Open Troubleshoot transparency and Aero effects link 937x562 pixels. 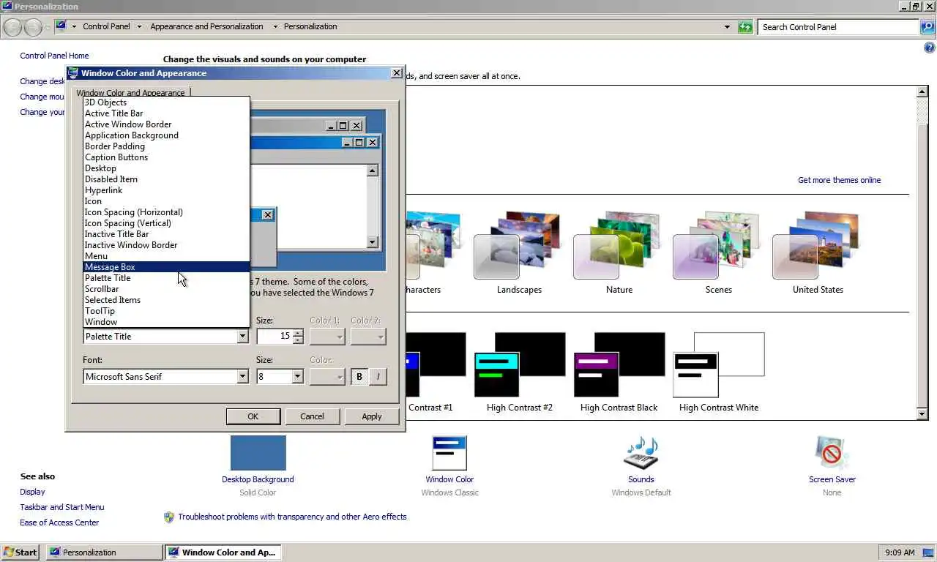pyautogui.click(x=292, y=517)
